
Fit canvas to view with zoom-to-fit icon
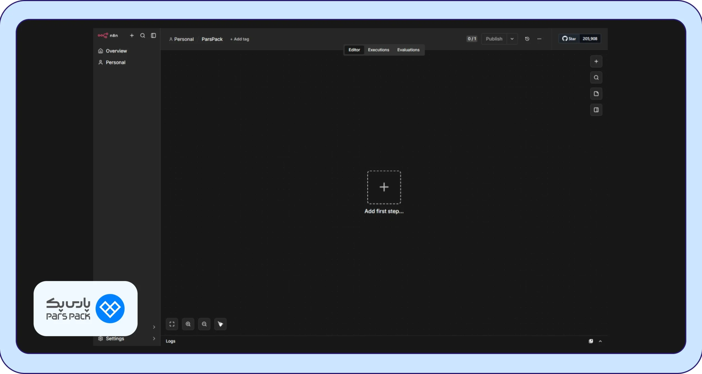coord(172,324)
